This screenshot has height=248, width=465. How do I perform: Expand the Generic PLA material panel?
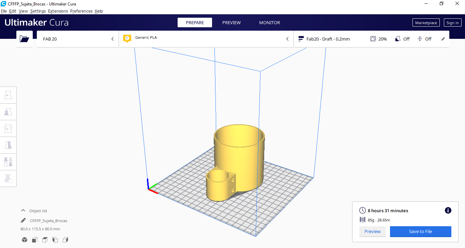point(206,39)
